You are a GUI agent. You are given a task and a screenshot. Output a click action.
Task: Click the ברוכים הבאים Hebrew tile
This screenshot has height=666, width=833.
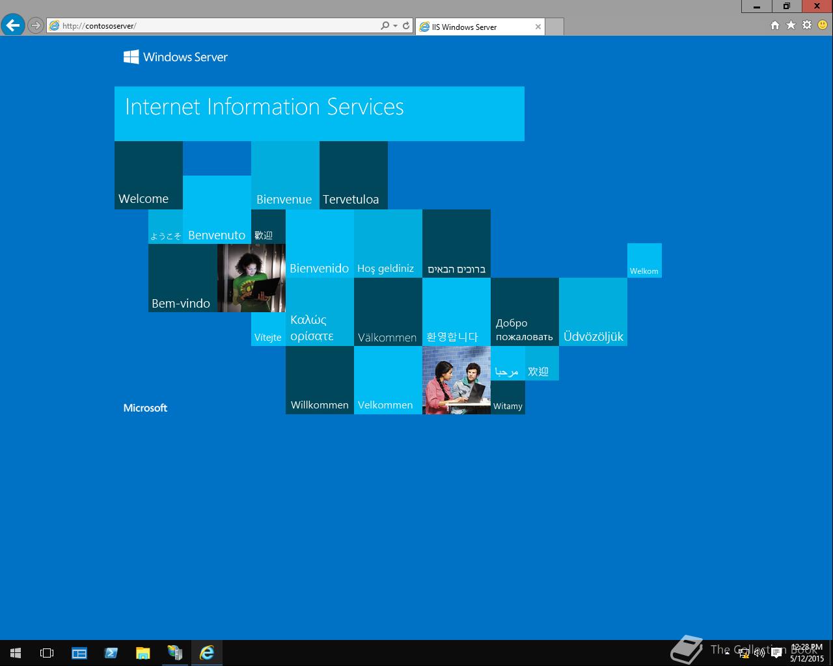456,244
